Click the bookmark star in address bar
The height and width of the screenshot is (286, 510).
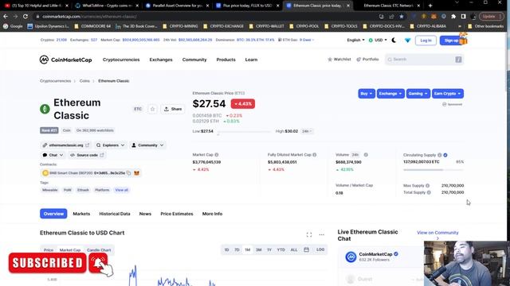coord(402,16)
